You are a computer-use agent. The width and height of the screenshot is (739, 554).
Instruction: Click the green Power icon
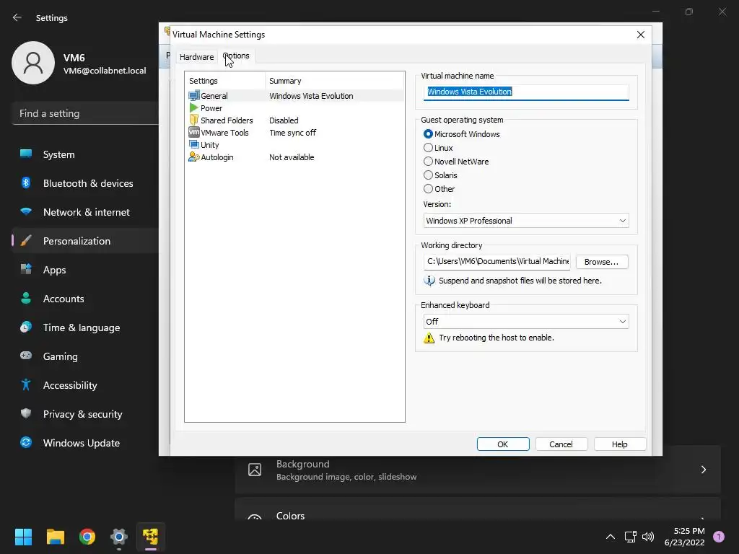pyautogui.click(x=193, y=108)
